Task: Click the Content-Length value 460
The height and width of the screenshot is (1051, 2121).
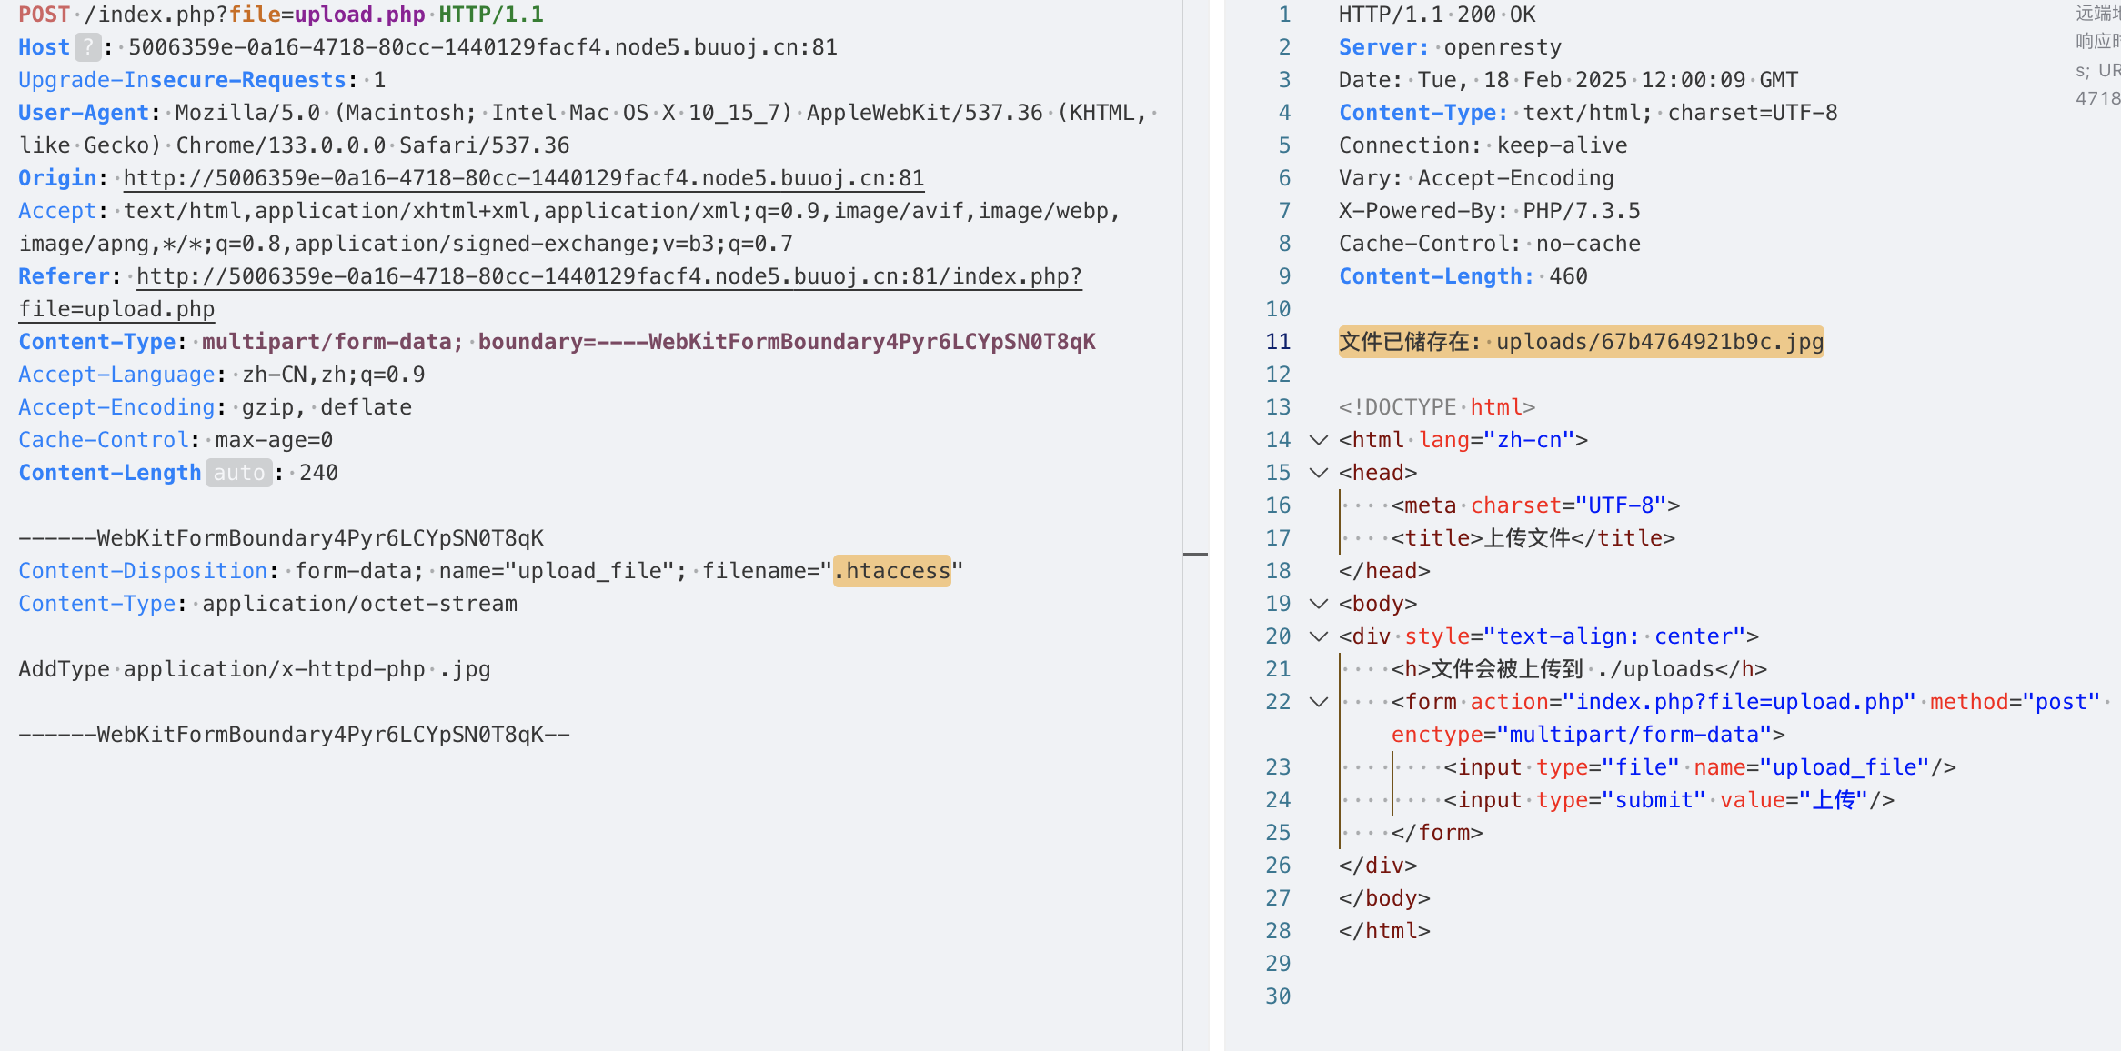Action: tap(1568, 276)
